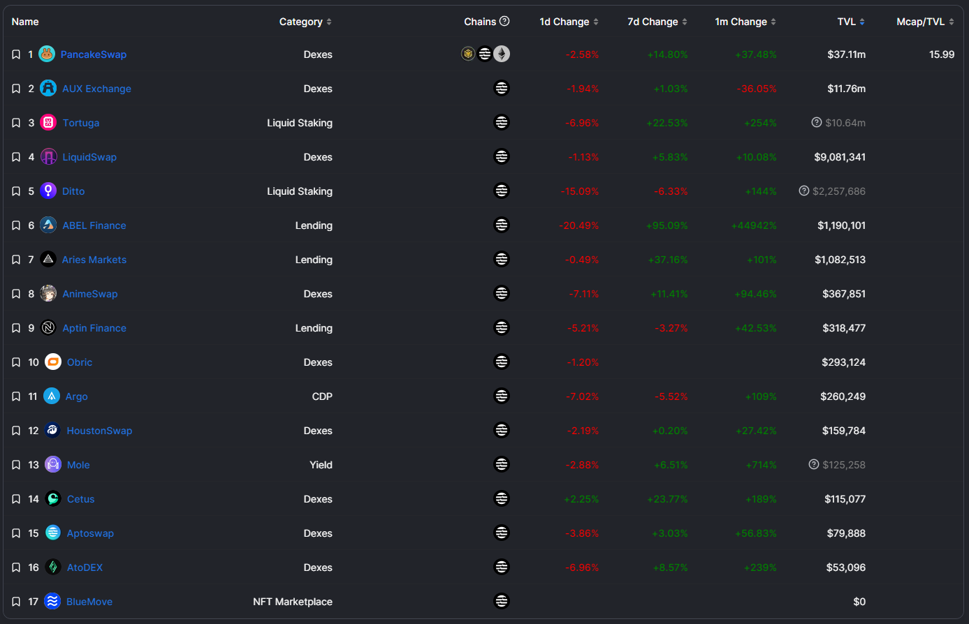The width and height of the screenshot is (969, 624).
Task: Toggle bookmark for Tortuga
Action: click(16, 123)
